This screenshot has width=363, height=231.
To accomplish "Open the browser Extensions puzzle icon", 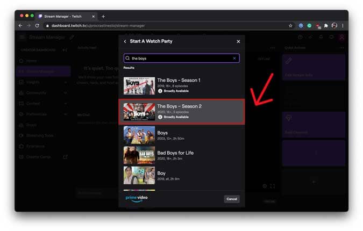I will pos(326,26).
